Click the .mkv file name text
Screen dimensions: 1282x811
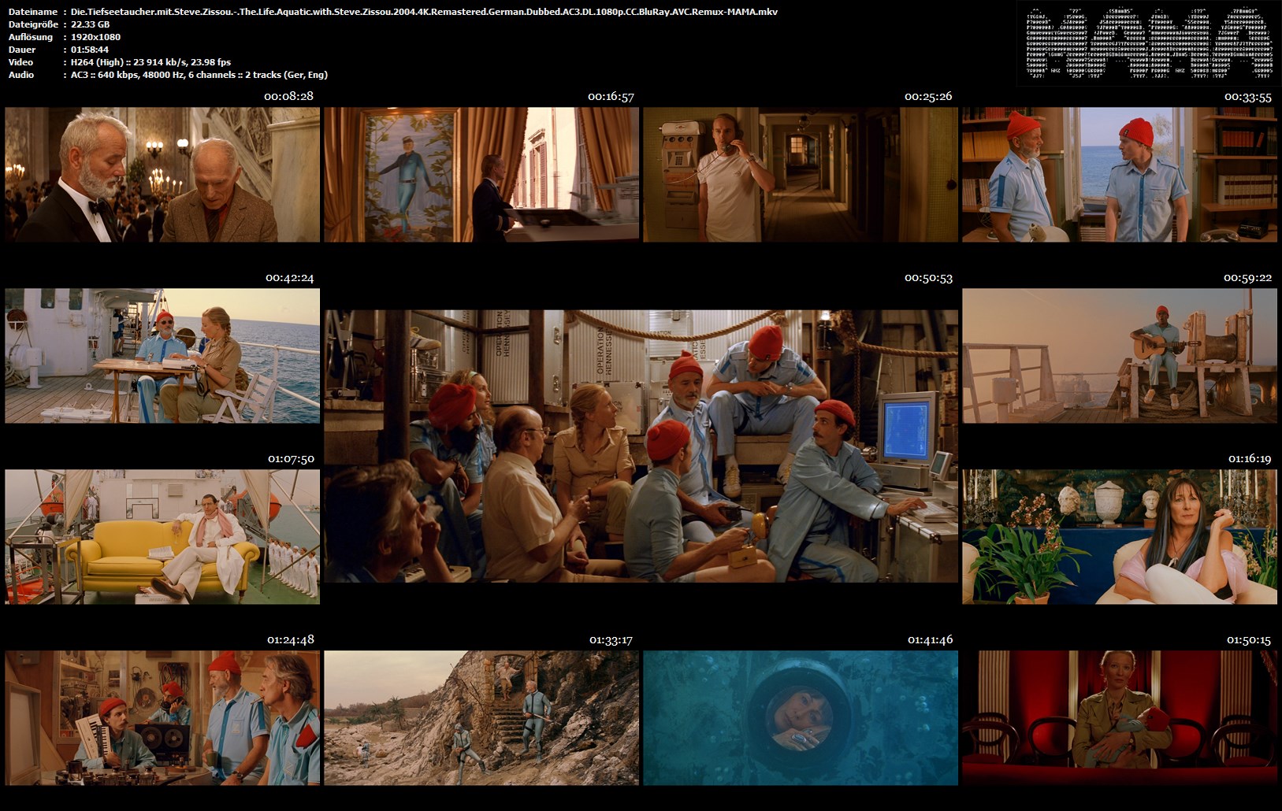coord(424,12)
